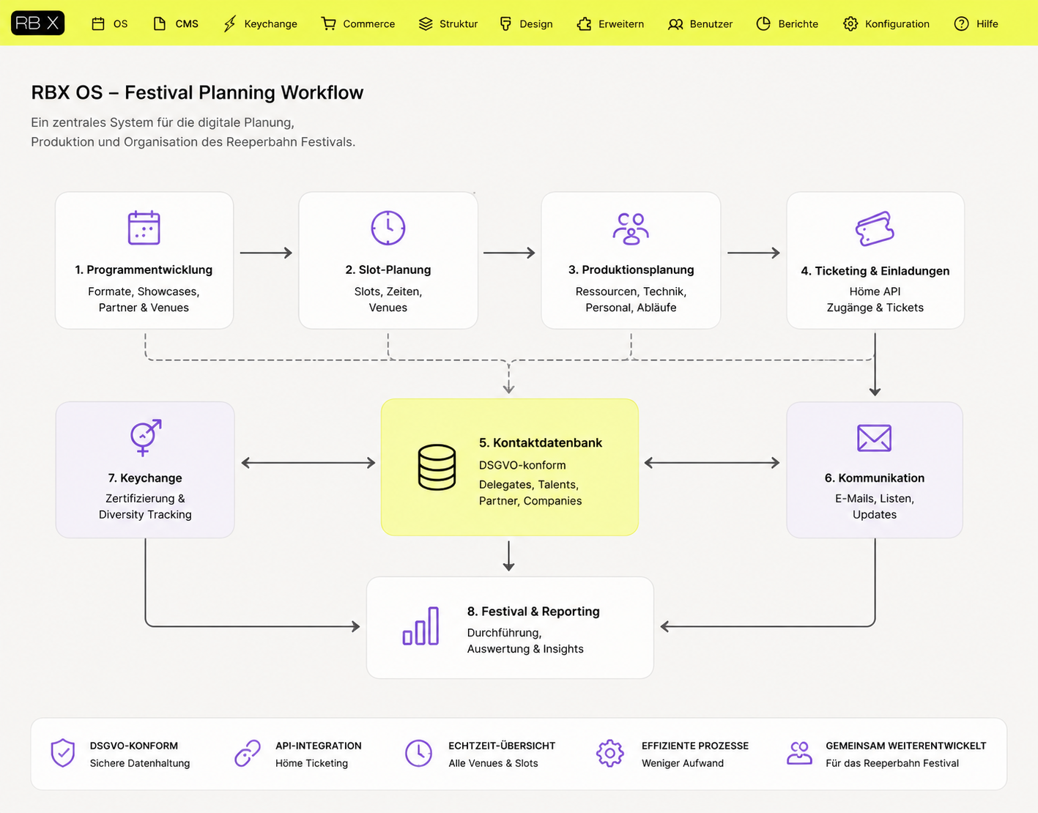Click 'Höme Ticketing' footer text
Image resolution: width=1038 pixels, height=813 pixels.
click(x=311, y=763)
